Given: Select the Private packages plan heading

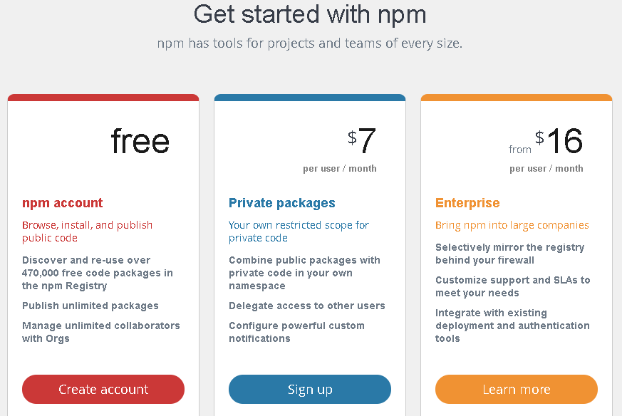Looking at the screenshot, I should coord(282,202).
